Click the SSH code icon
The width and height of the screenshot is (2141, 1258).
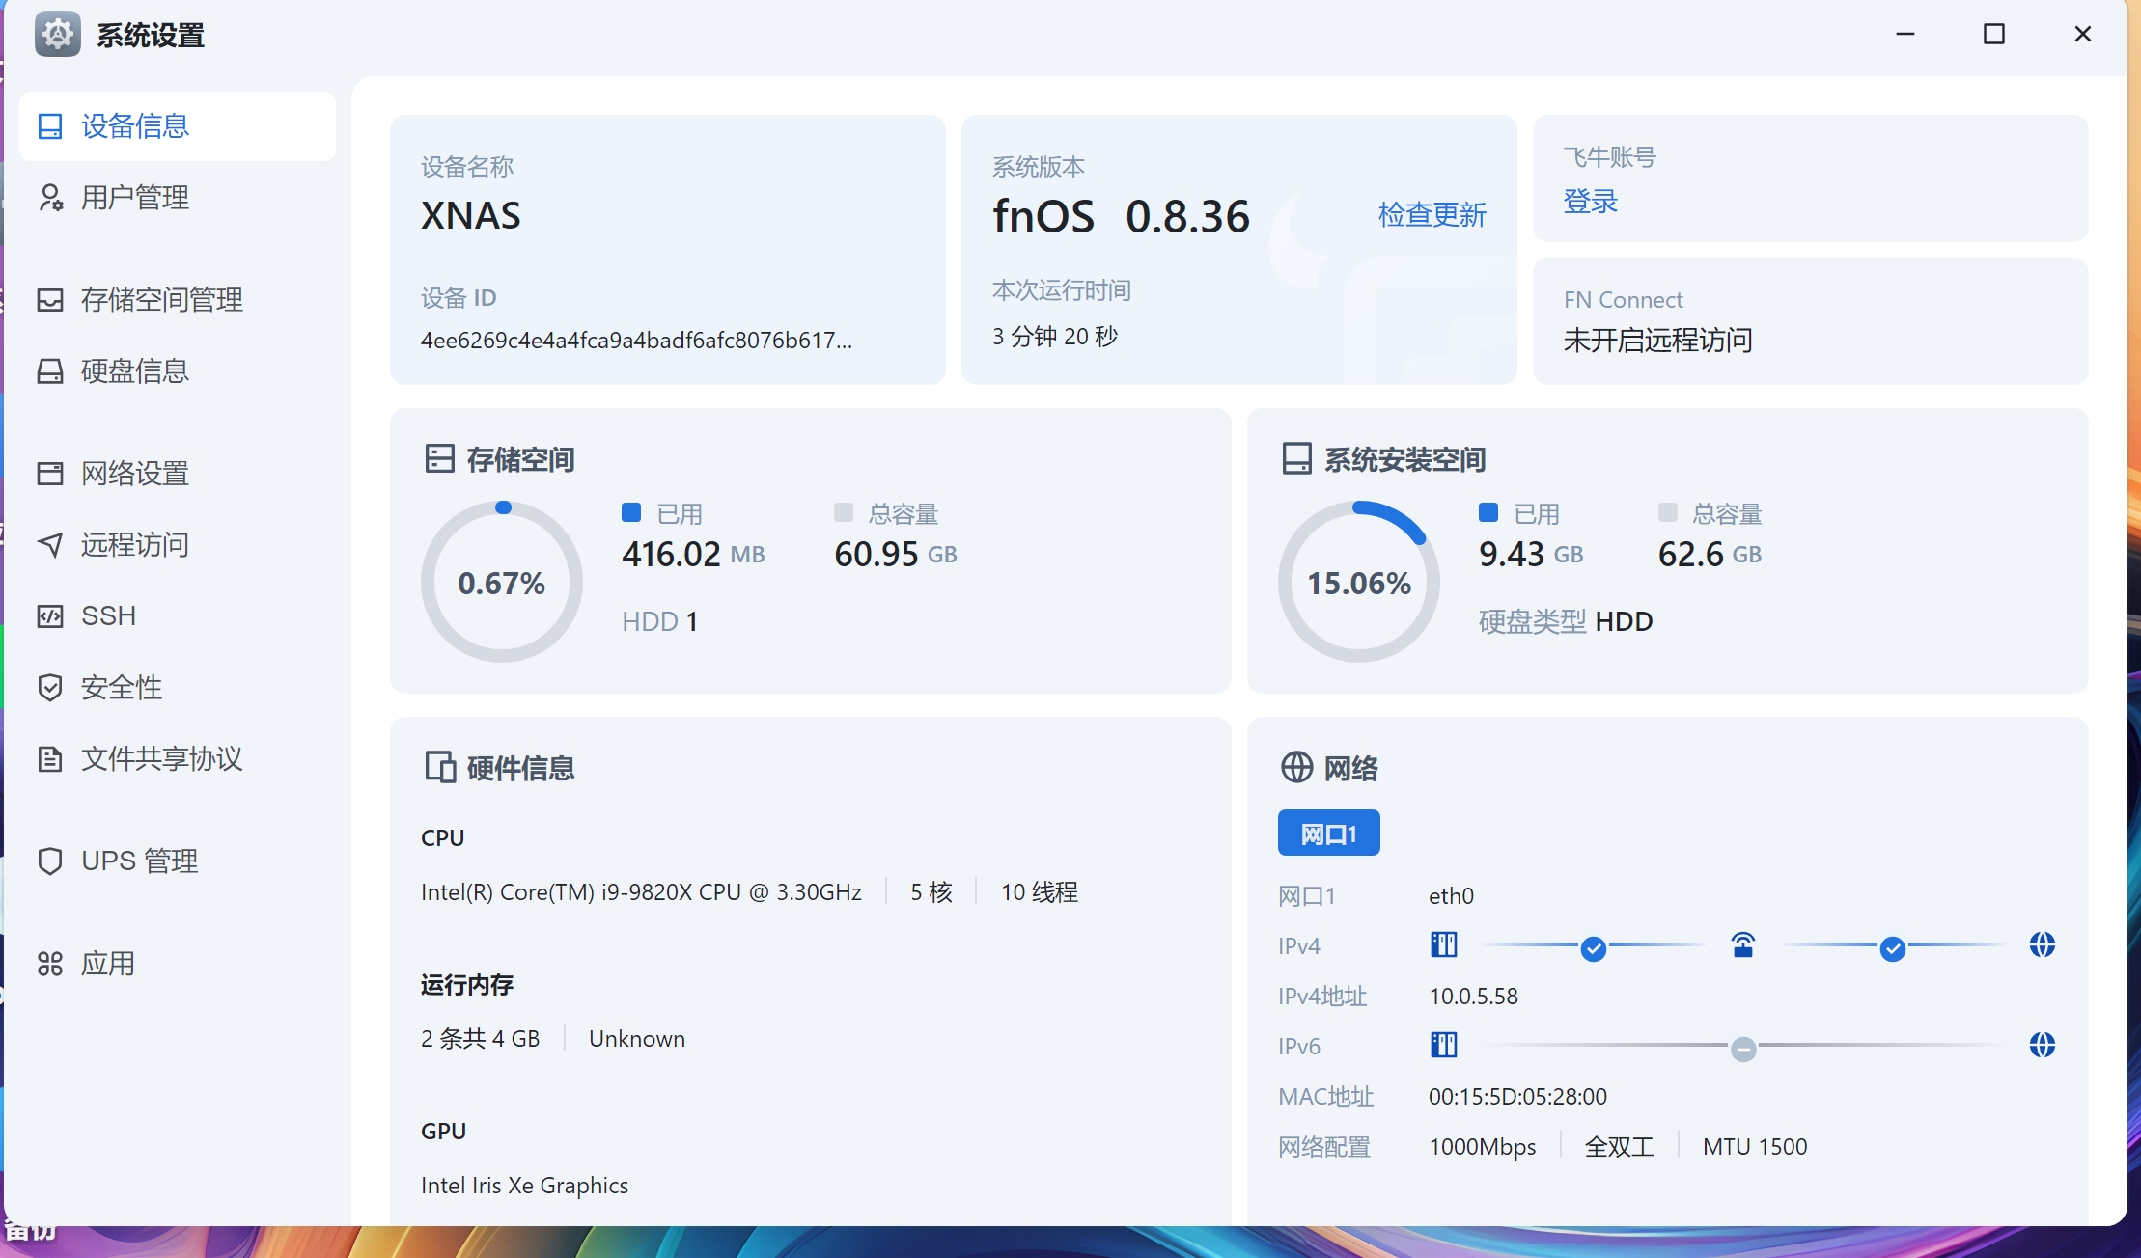coord(50,616)
